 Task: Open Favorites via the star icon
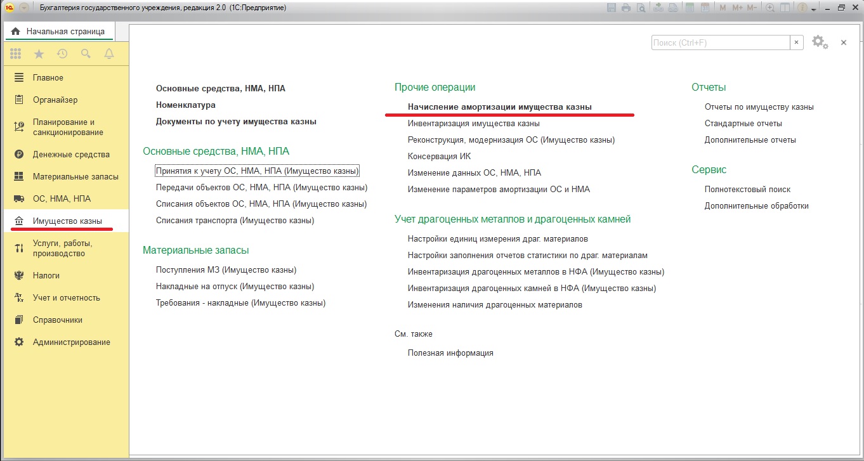coord(39,54)
